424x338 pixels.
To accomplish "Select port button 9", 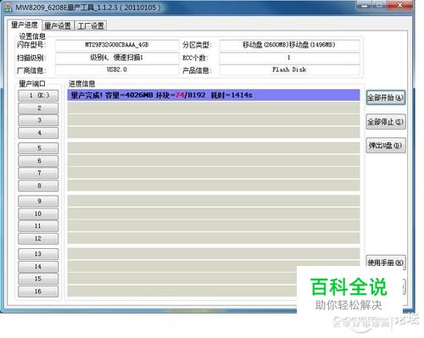I will pos(38,201).
